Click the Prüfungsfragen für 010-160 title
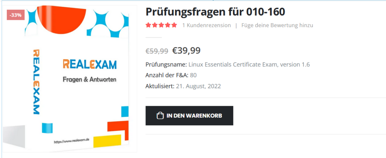386x158 pixels. (215, 12)
